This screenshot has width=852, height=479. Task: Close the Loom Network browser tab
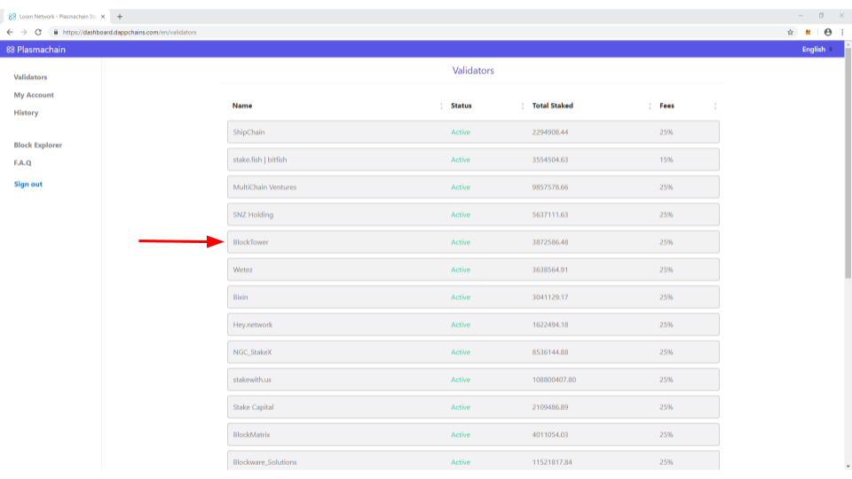(103, 16)
